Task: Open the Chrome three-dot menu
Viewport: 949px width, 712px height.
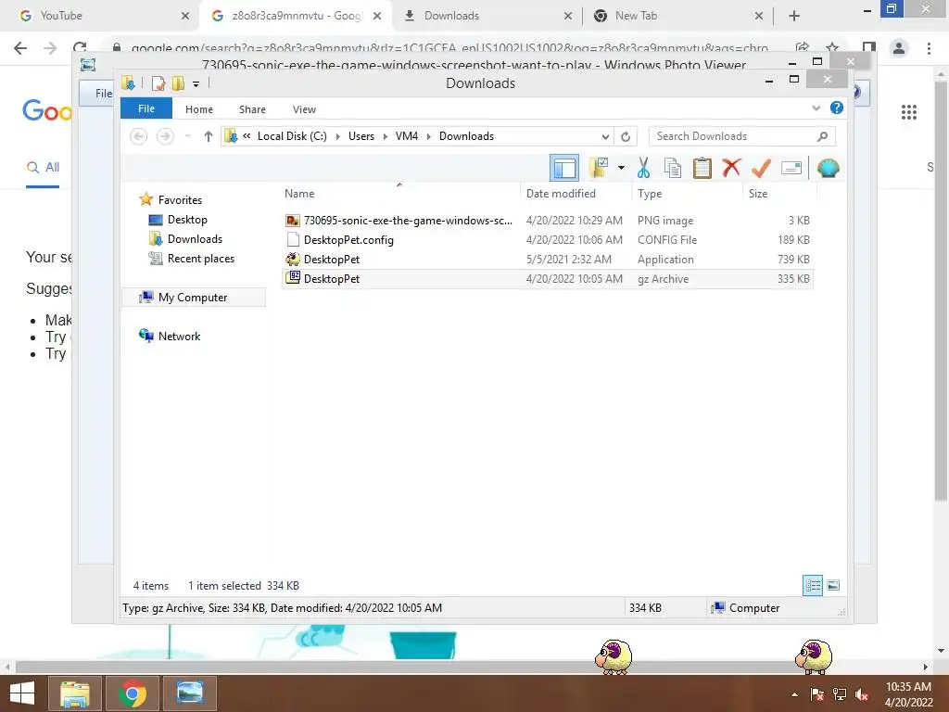Action: coord(929,48)
